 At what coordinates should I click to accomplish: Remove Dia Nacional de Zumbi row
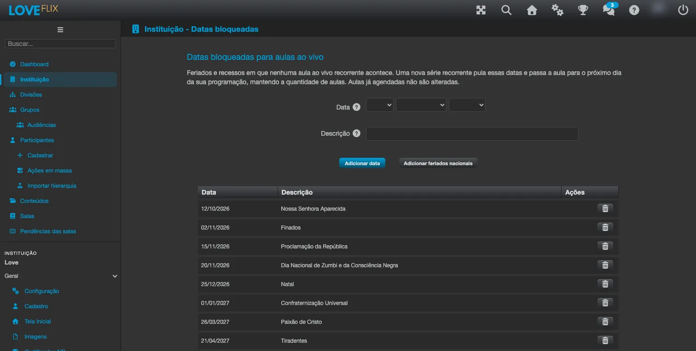605,265
